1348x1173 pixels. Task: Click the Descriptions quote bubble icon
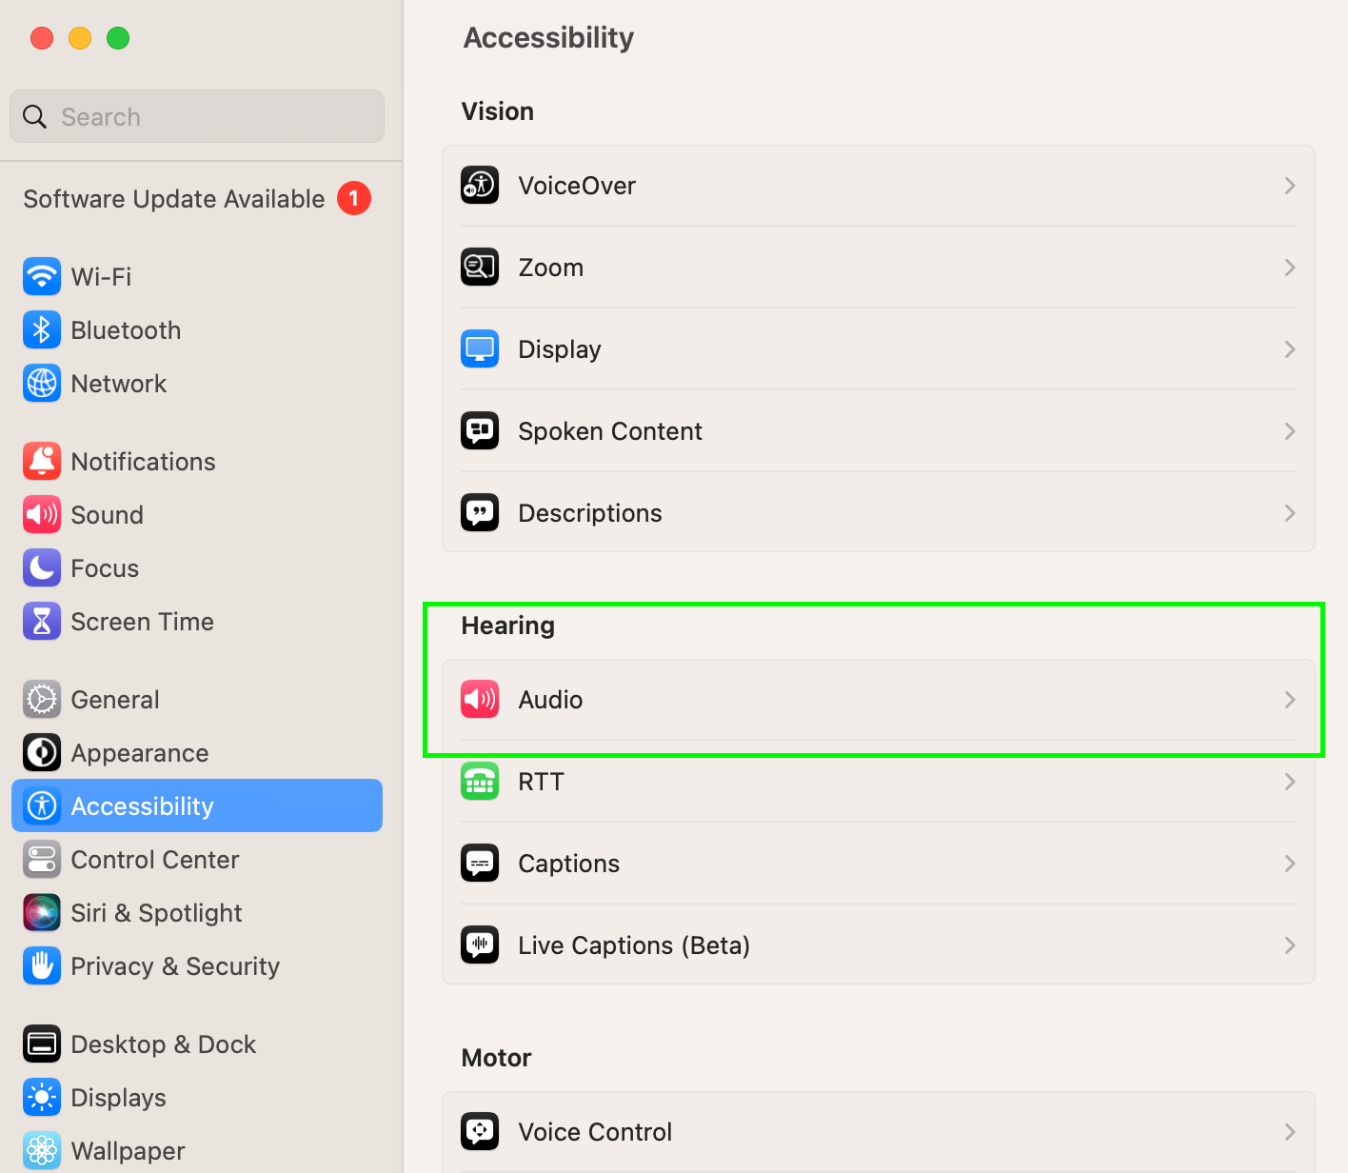[x=480, y=513]
